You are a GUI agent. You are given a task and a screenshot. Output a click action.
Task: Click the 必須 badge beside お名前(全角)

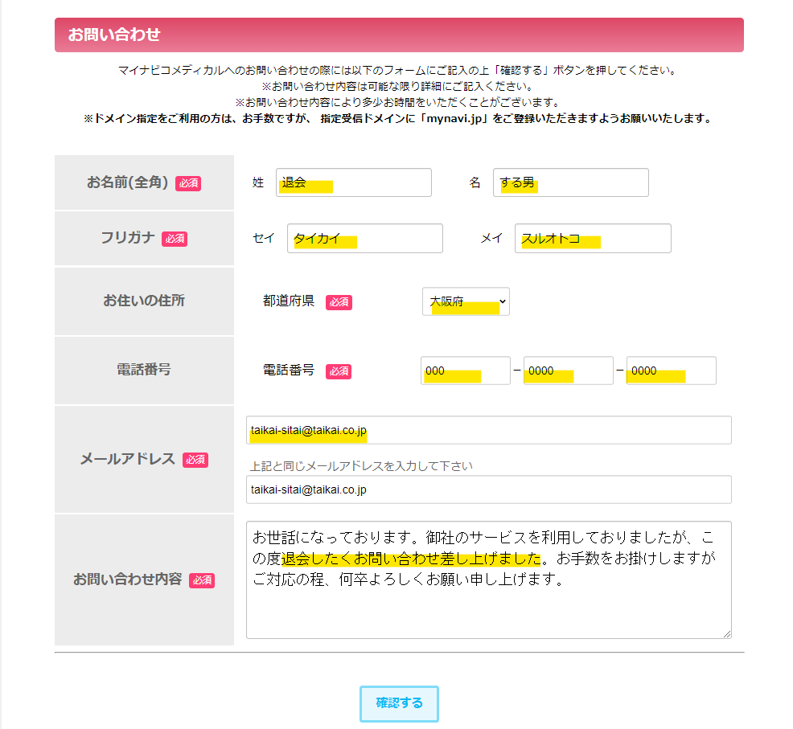[x=188, y=183]
